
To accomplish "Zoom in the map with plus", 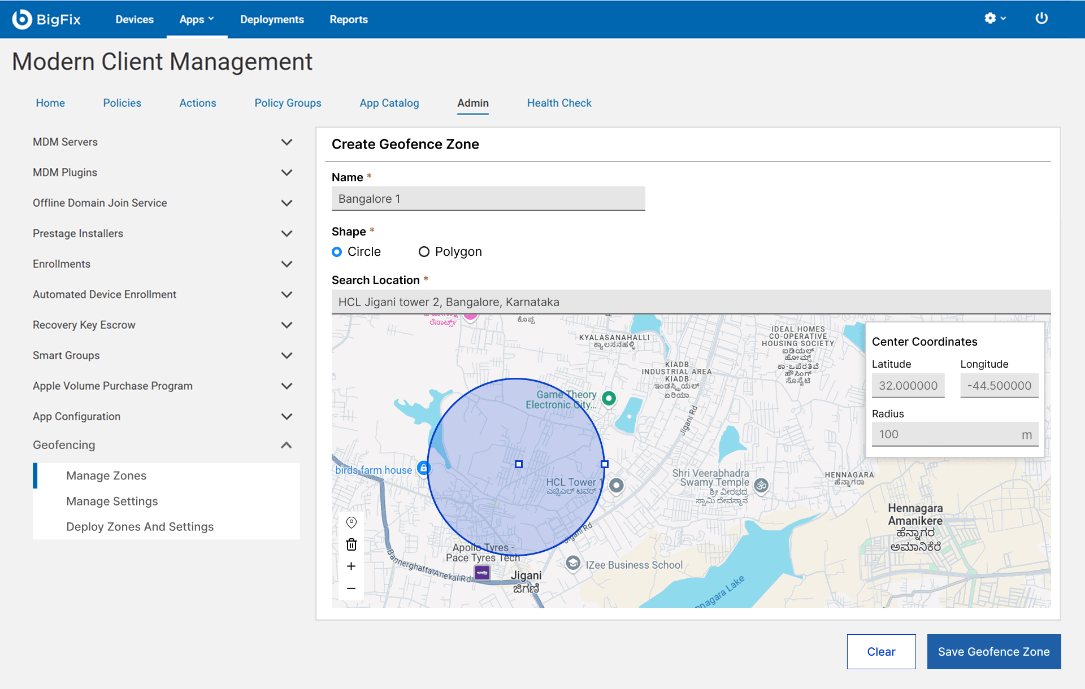I will point(351,566).
